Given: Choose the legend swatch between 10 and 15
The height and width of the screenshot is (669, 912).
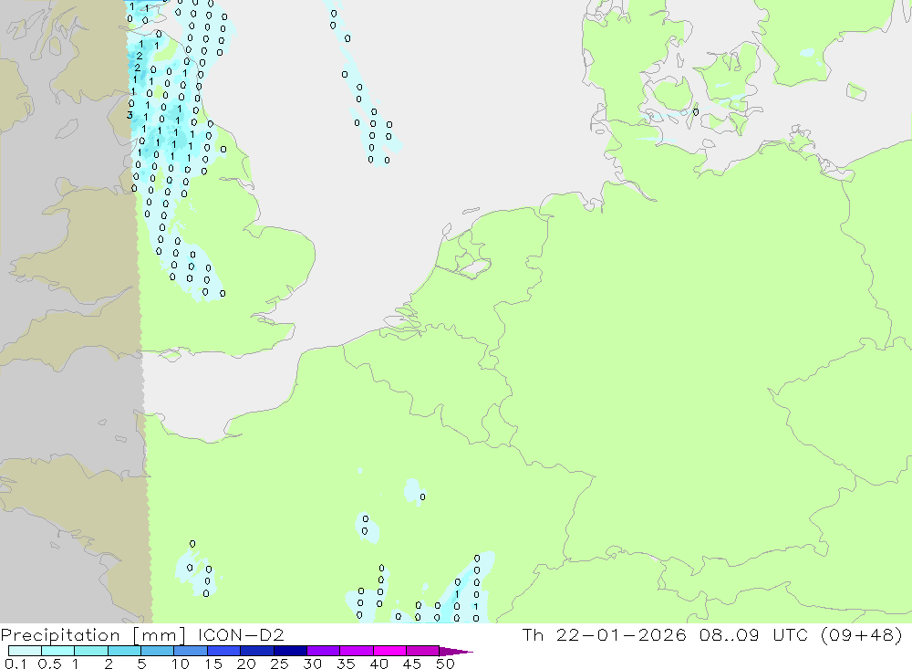Looking at the screenshot, I should click(191, 651).
